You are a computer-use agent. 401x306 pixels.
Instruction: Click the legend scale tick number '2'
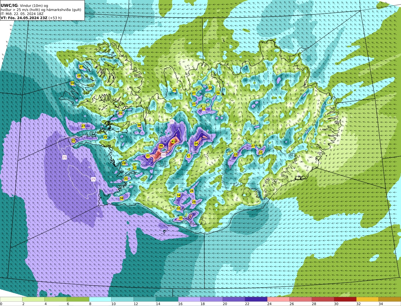23,304
